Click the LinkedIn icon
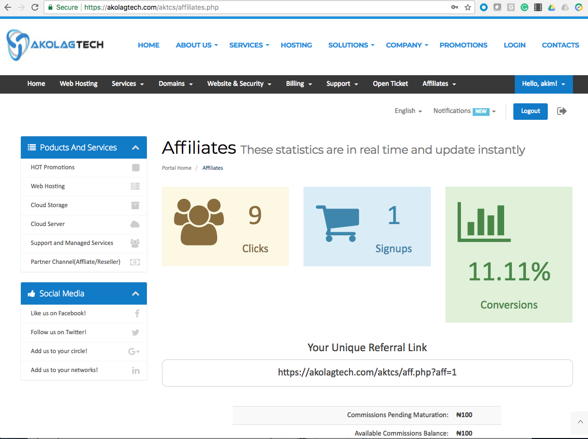Image resolution: width=588 pixels, height=439 pixels. click(136, 370)
